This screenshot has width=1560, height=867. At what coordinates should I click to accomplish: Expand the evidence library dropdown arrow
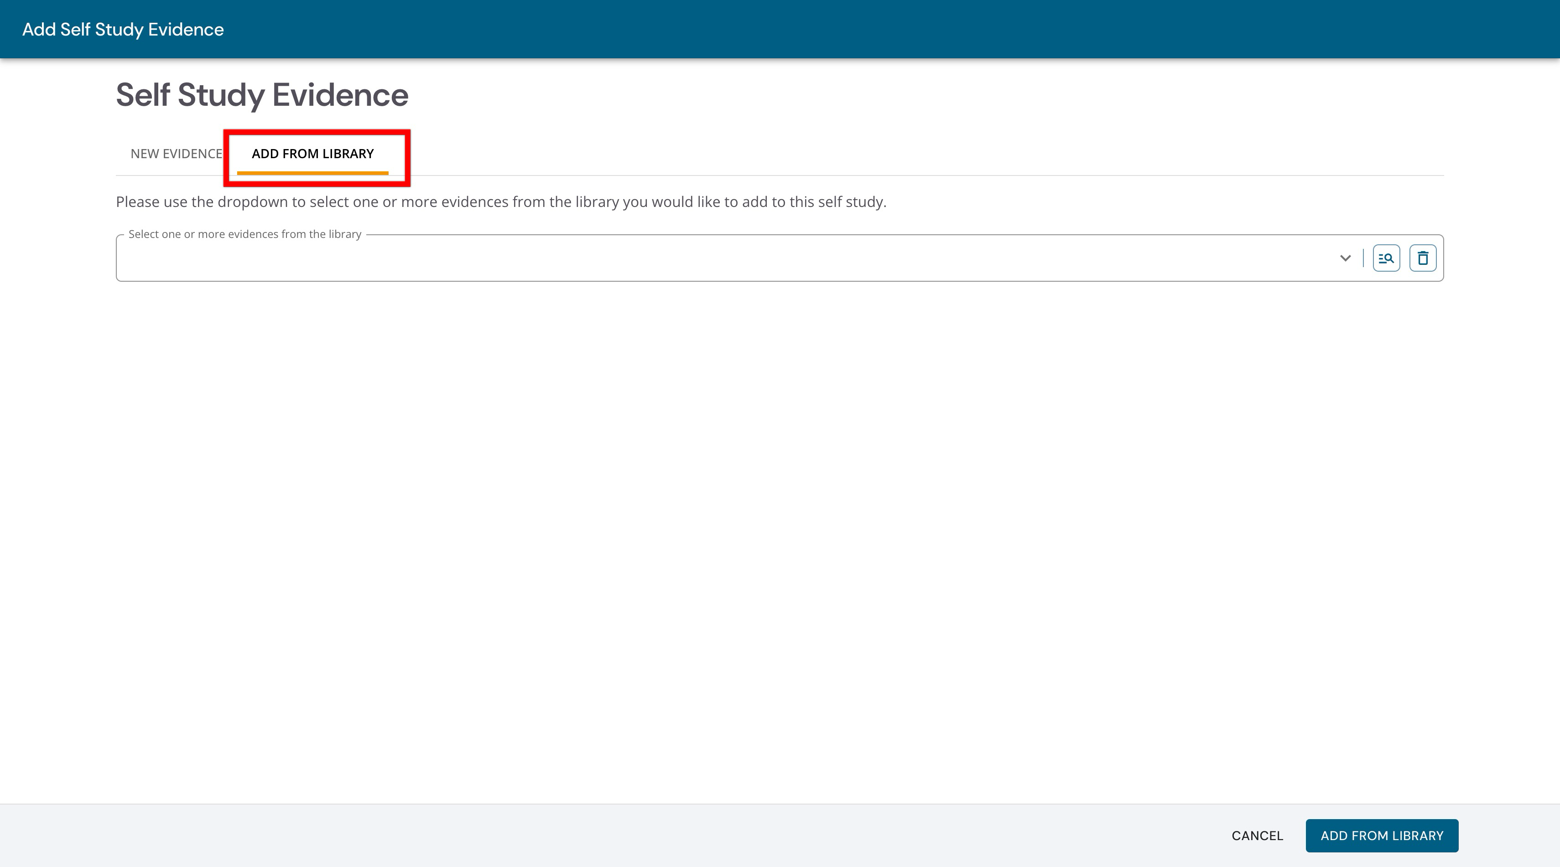pos(1345,258)
